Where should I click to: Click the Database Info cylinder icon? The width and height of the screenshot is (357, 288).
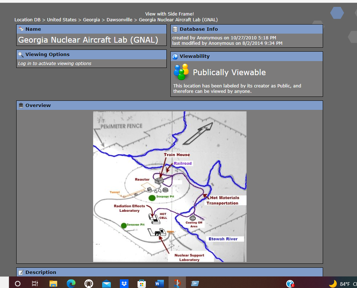[x=175, y=29]
